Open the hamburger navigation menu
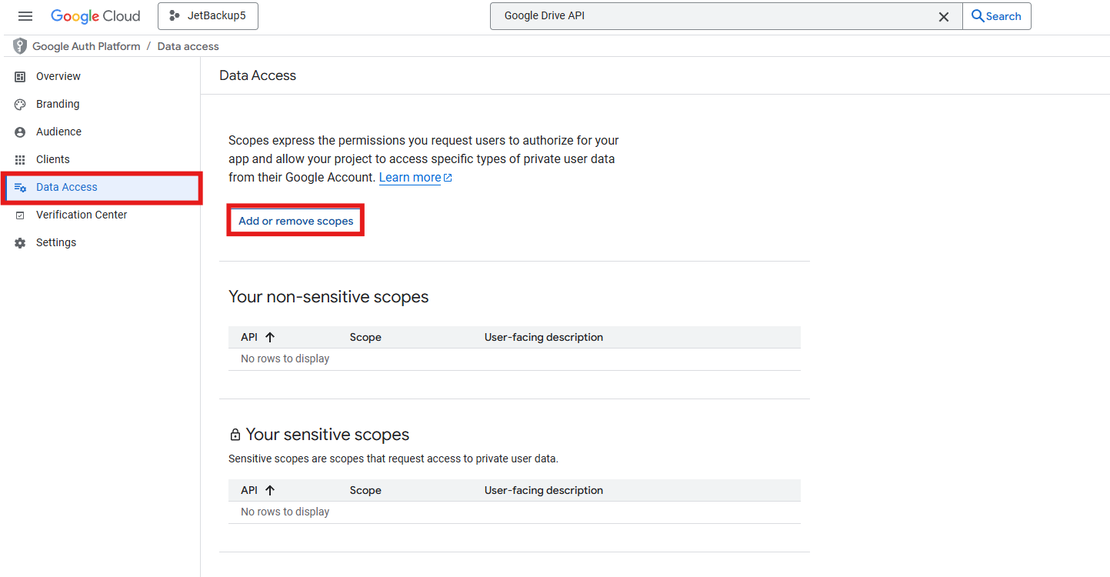 tap(25, 16)
